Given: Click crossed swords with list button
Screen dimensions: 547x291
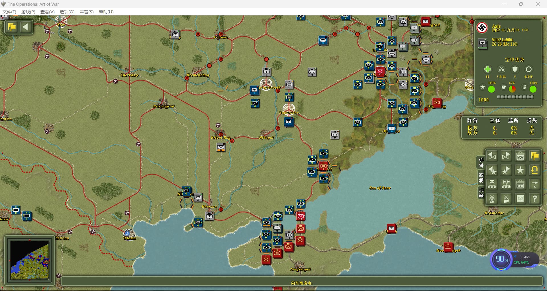Looking at the screenshot, I should (x=506, y=199).
